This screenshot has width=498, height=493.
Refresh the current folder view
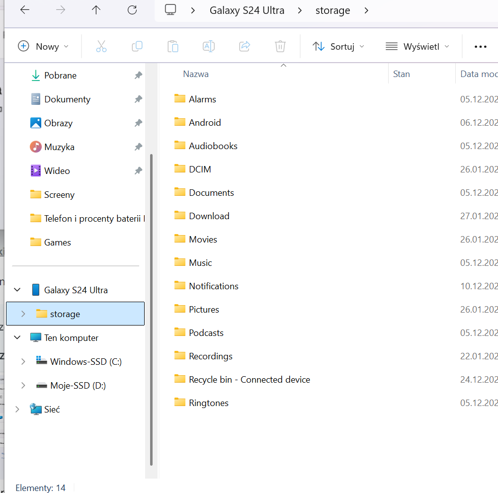(x=132, y=10)
